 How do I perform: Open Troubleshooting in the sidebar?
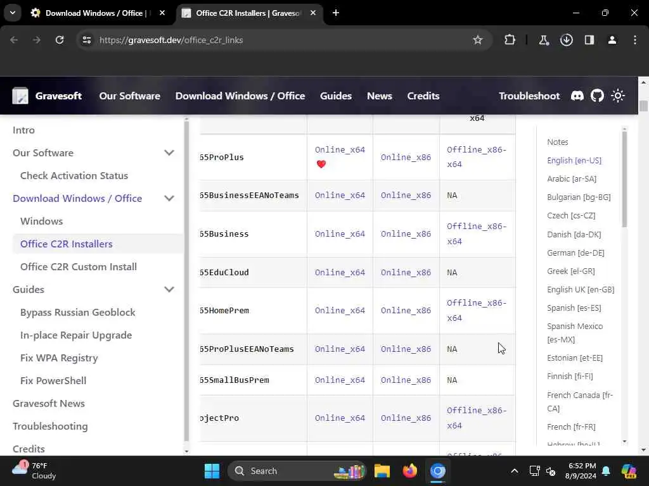(x=50, y=426)
